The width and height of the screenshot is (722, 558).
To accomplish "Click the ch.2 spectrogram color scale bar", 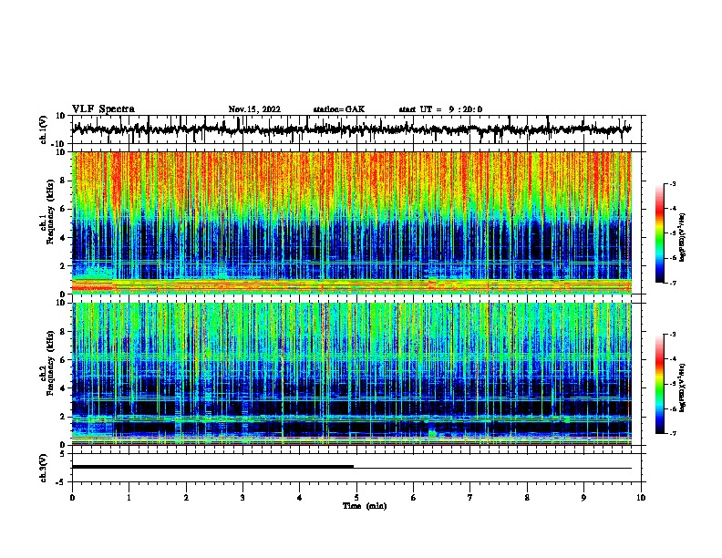I will click(660, 384).
